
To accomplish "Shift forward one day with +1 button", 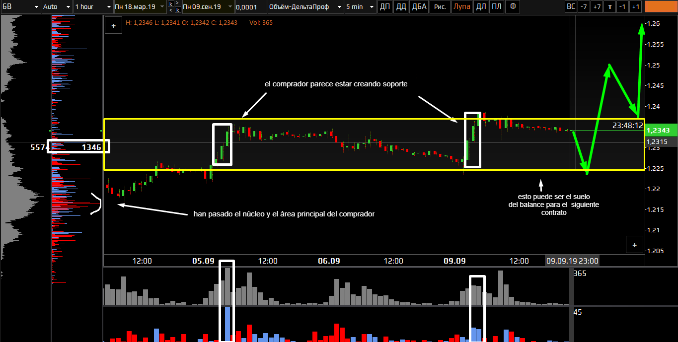I will pyautogui.click(x=635, y=7).
